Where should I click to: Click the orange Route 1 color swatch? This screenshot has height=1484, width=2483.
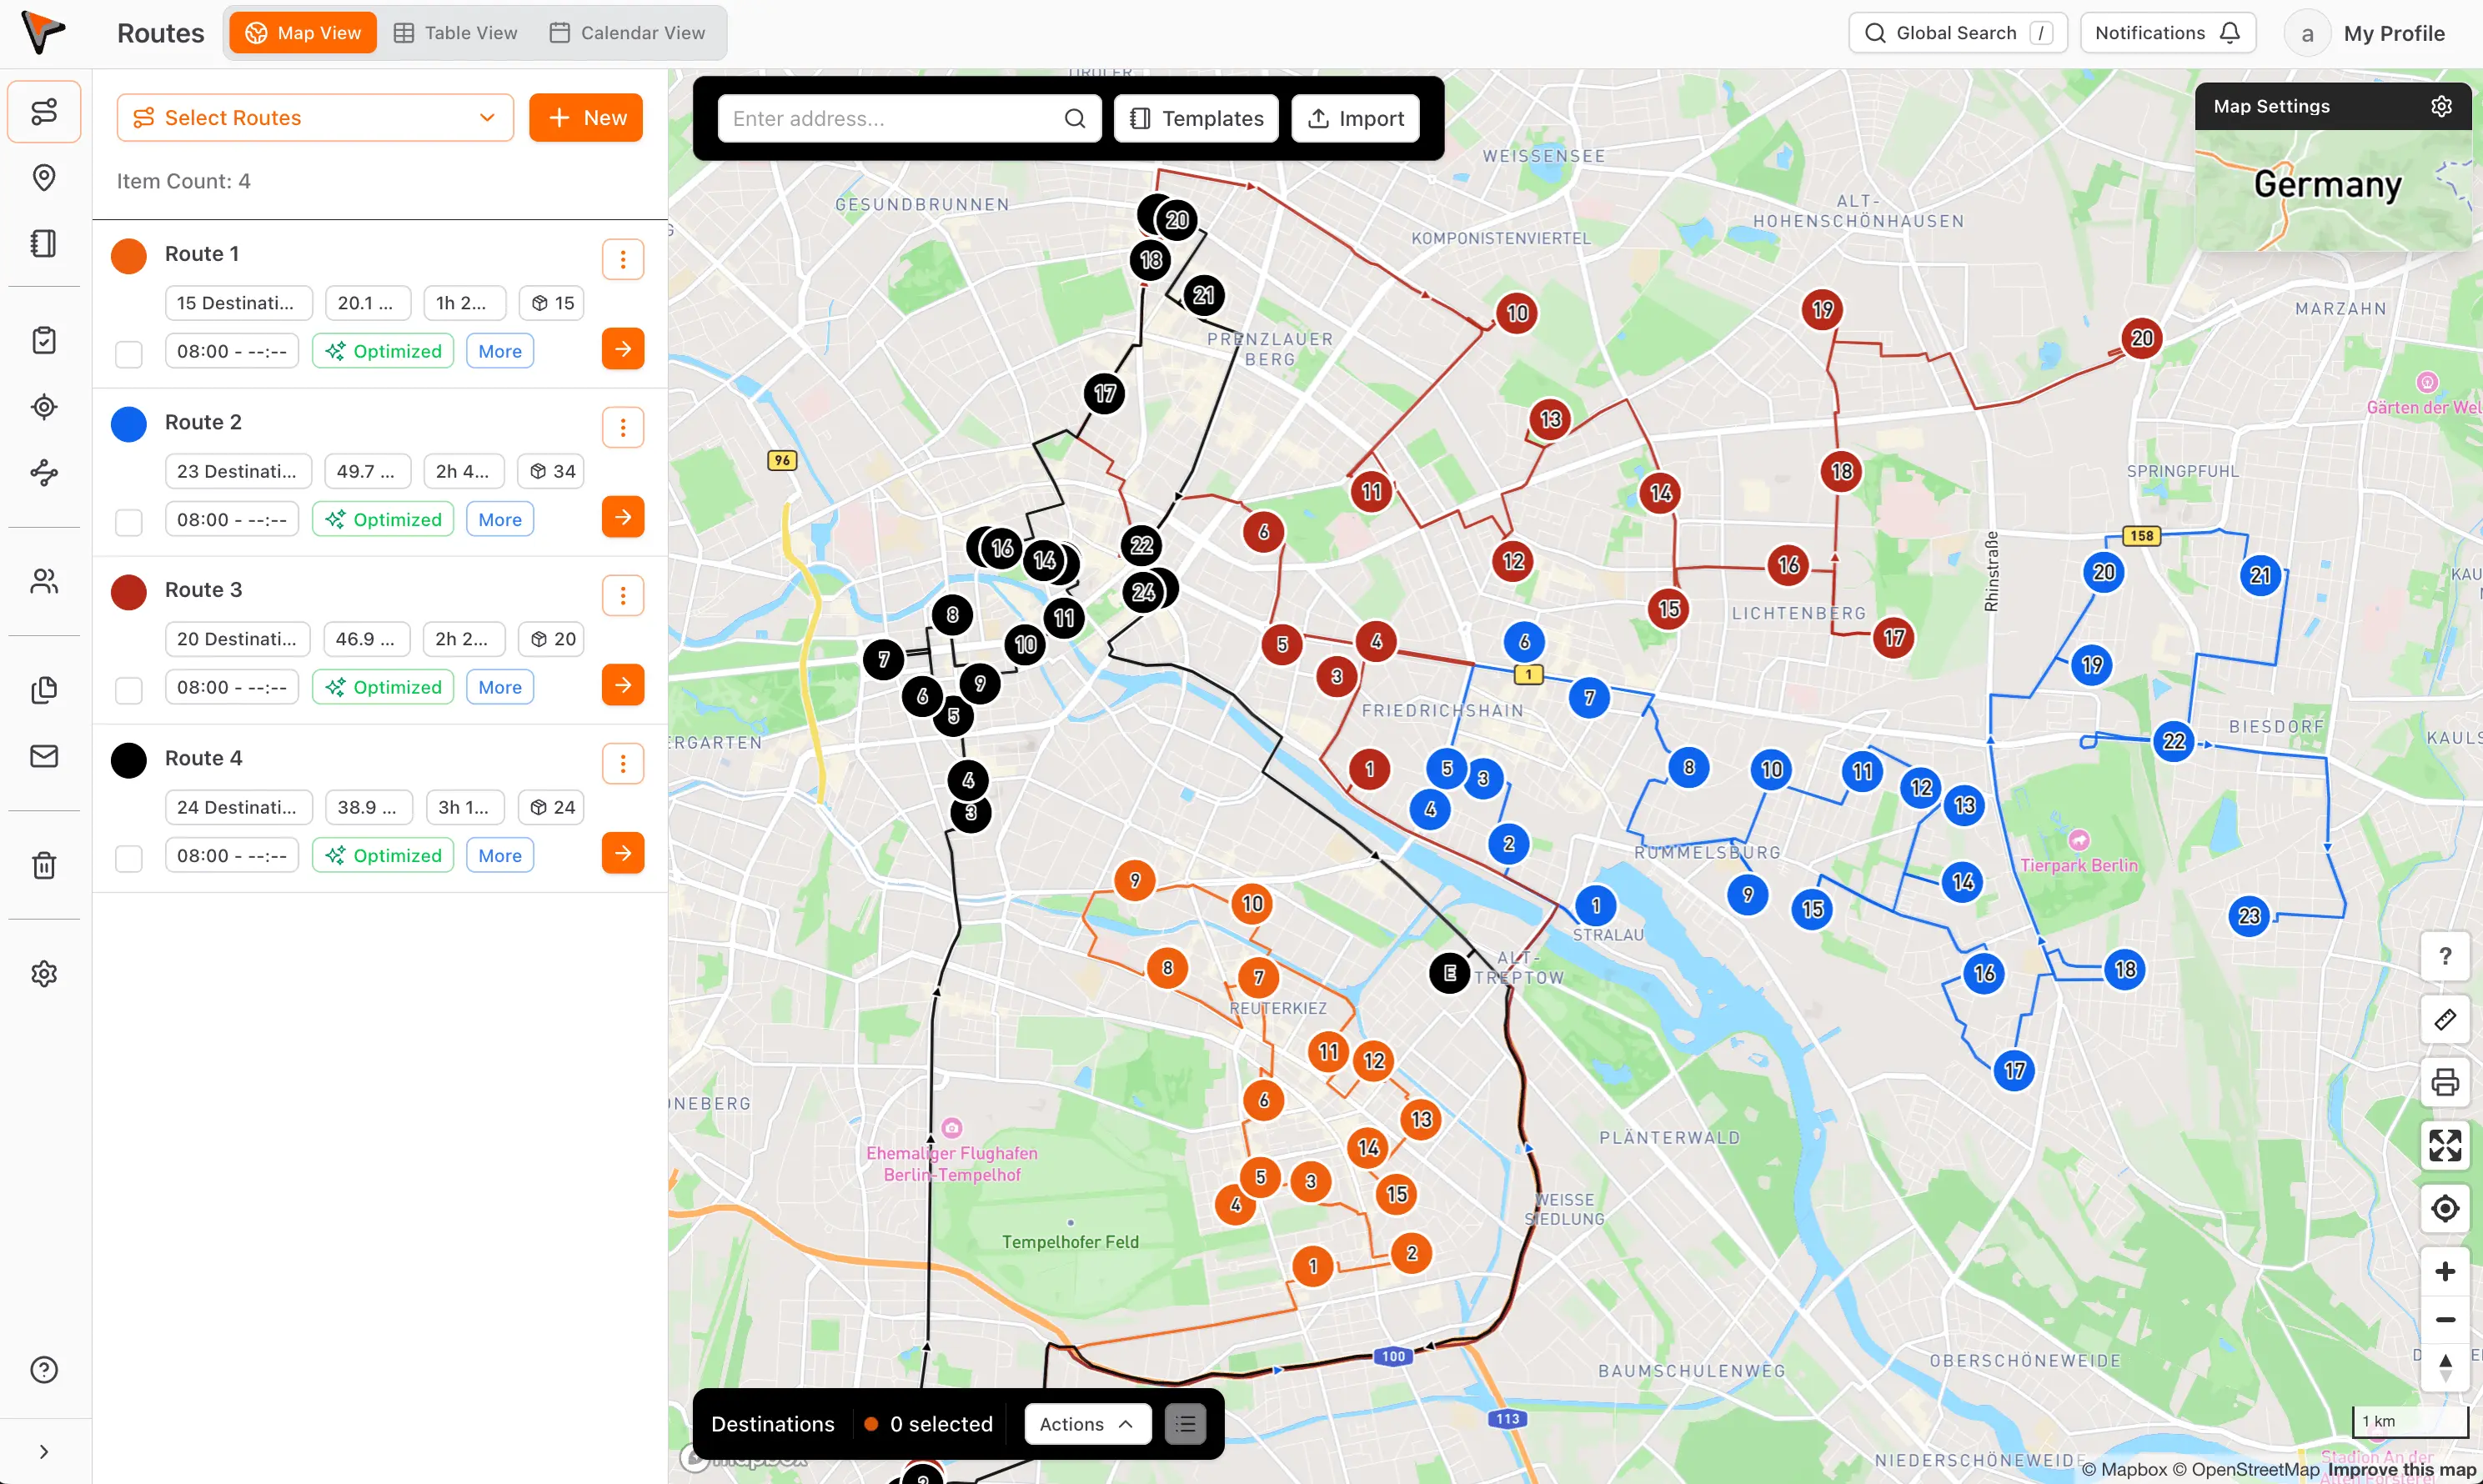[x=129, y=256]
